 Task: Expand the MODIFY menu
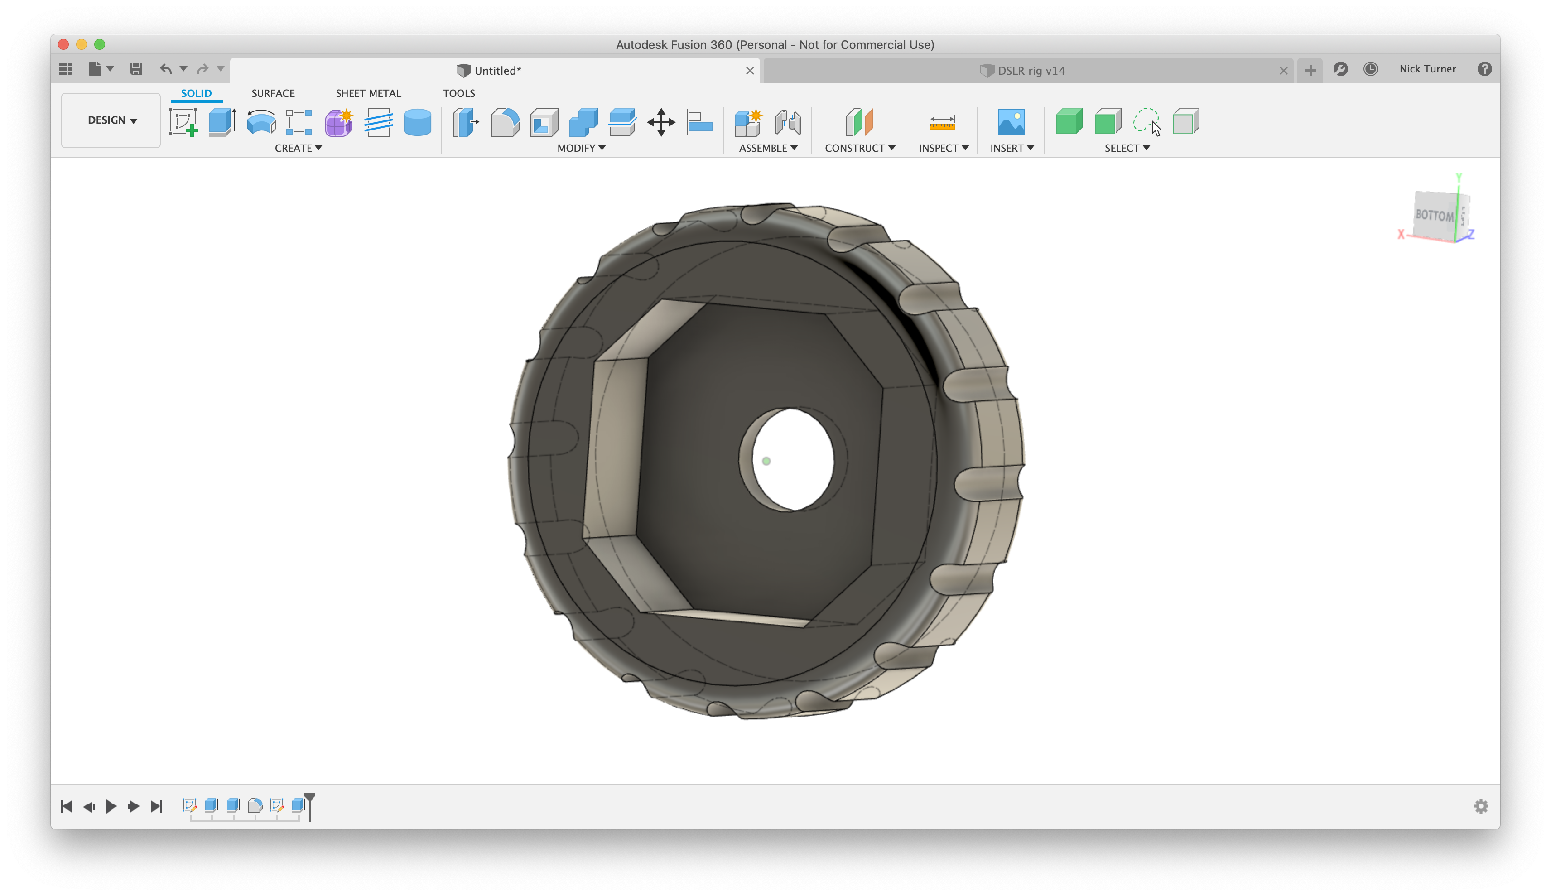click(x=581, y=148)
